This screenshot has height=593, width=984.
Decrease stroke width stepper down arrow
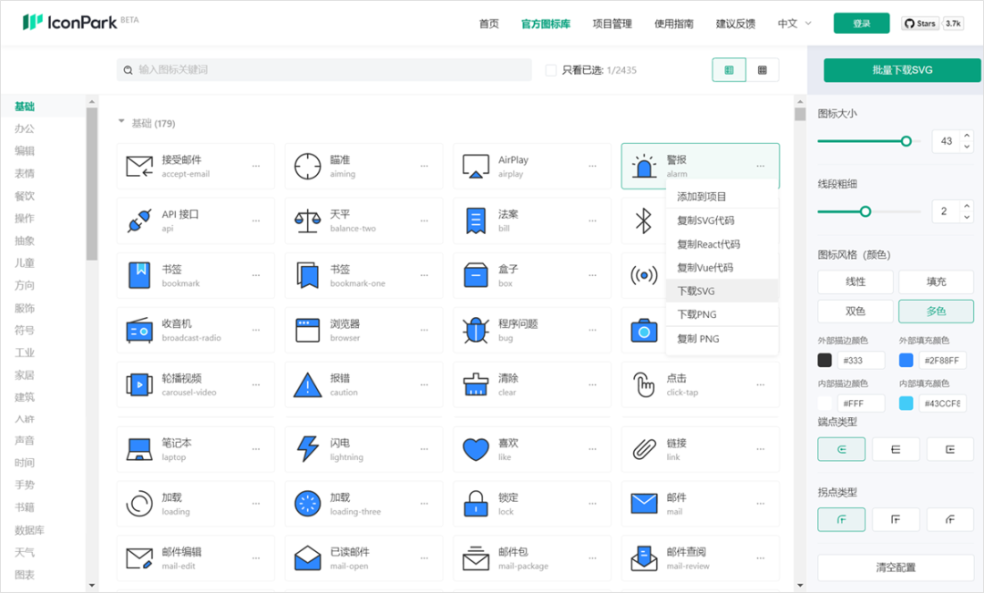(967, 217)
